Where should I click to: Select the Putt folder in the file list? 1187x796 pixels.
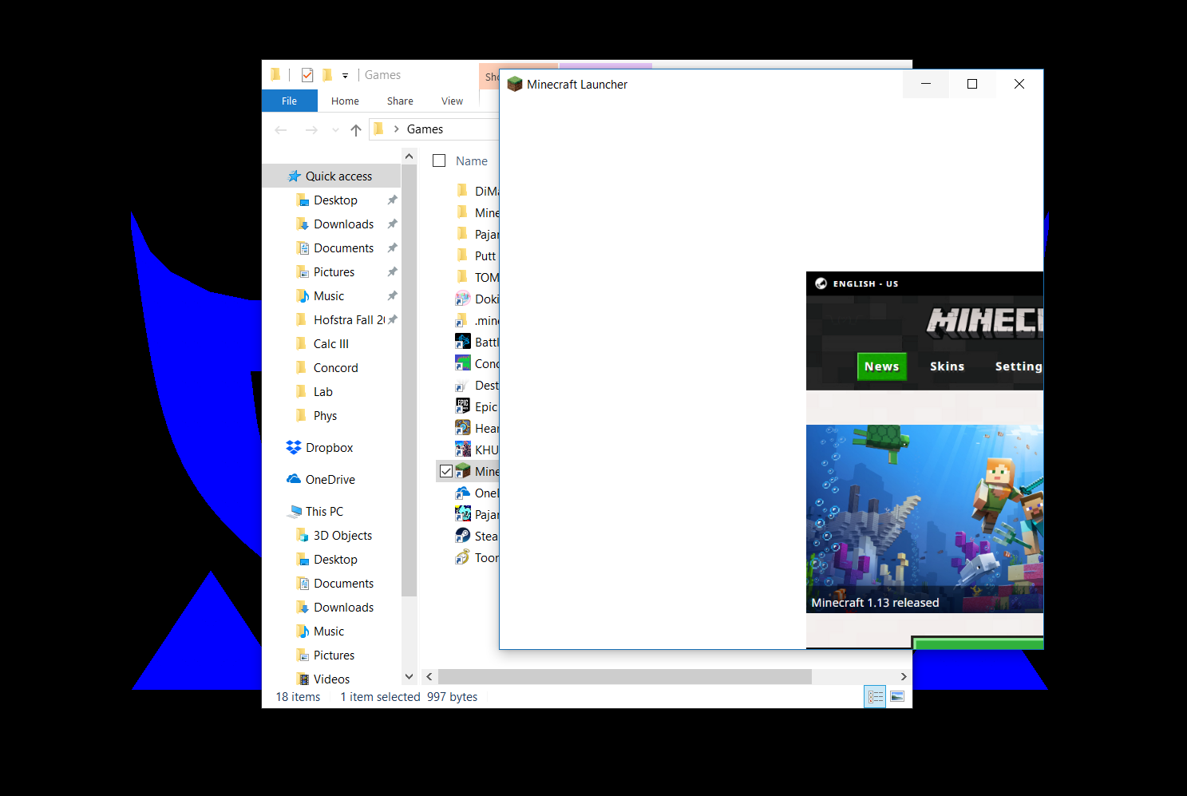pos(485,256)
